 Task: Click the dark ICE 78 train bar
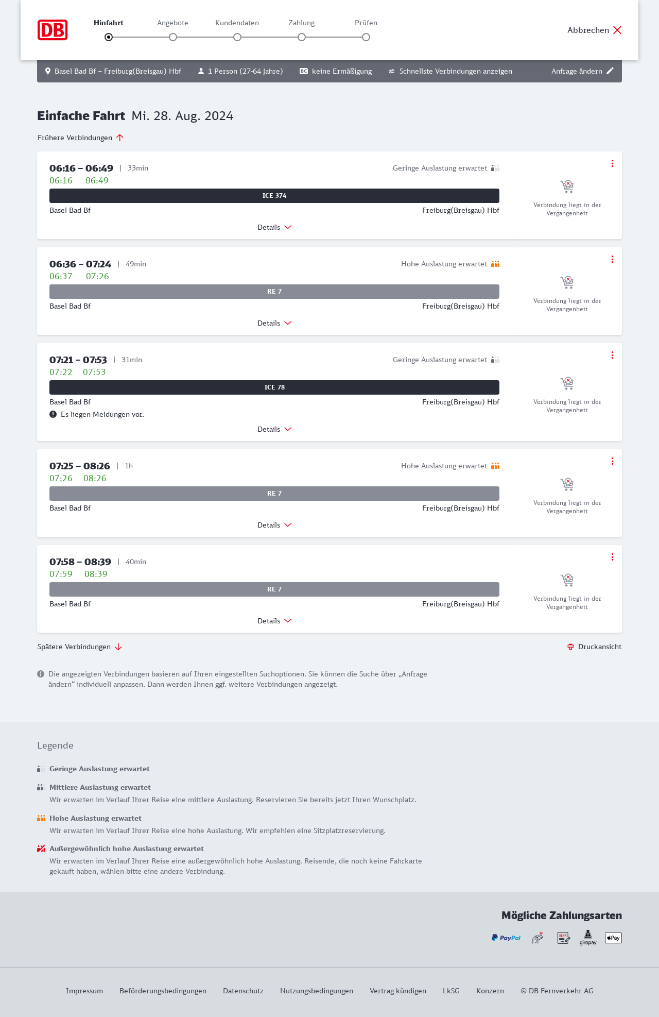(x=274, y=387)
